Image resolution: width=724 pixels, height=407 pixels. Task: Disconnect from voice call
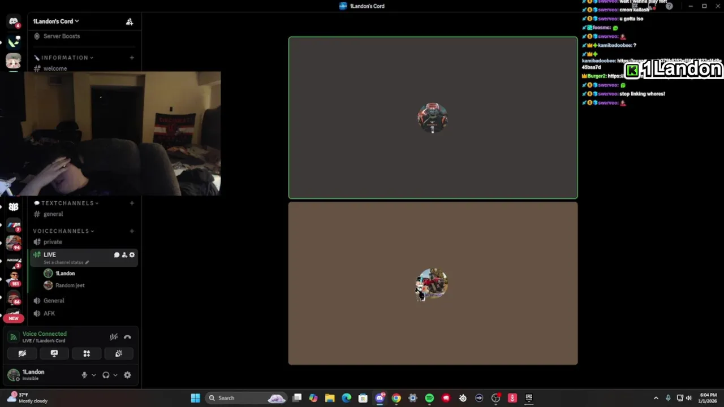128,337
